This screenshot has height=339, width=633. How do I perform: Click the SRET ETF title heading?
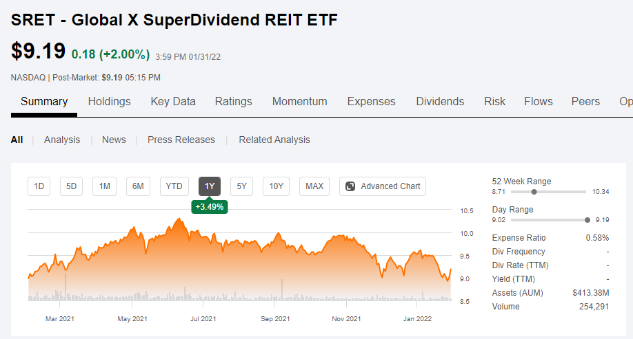coord(174,20)
